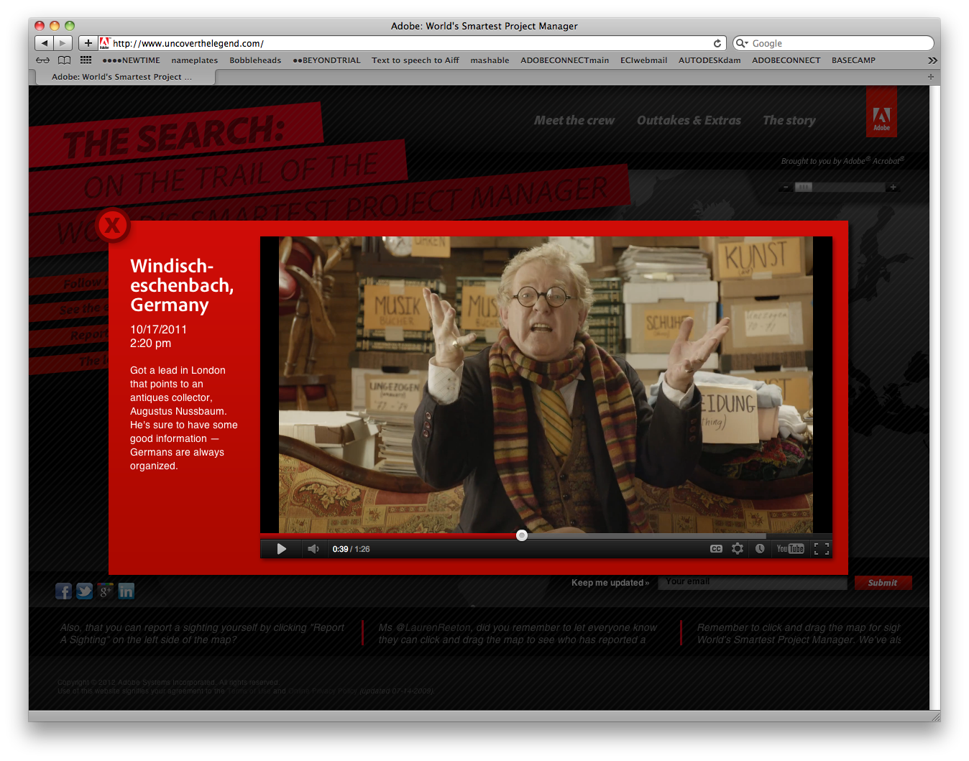Click the Windischeschenbach, Germany heading
Viewport: 969px width, 761px height.
[182, 285]
